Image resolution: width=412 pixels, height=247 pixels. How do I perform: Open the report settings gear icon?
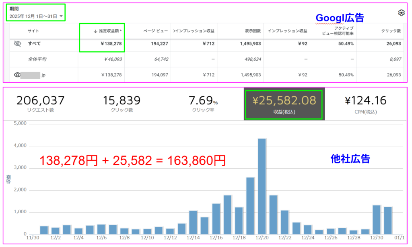coord(401,13)
